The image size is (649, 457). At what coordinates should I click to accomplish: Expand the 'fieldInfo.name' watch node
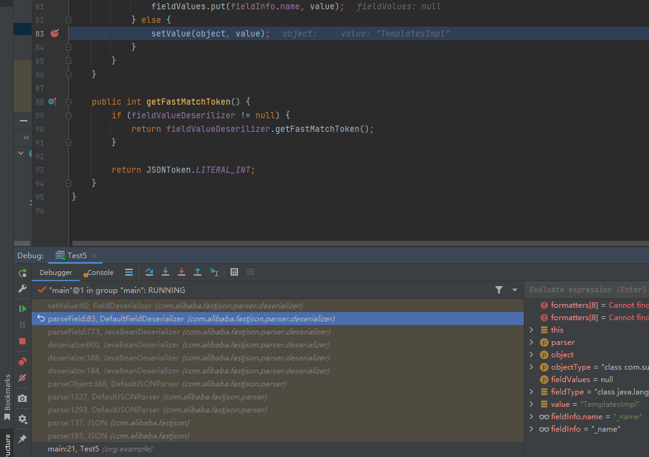click(531, 417)
